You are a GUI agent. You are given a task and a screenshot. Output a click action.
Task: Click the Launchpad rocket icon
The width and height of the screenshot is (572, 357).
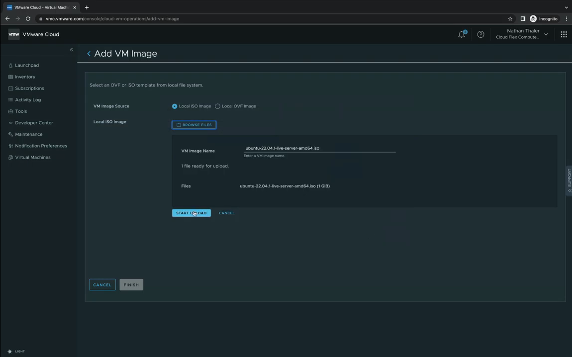click(10, 65)
